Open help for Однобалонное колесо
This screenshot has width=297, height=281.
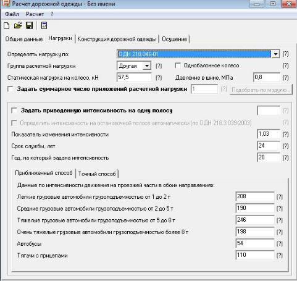pyautogui.click(x=285, y=65)
